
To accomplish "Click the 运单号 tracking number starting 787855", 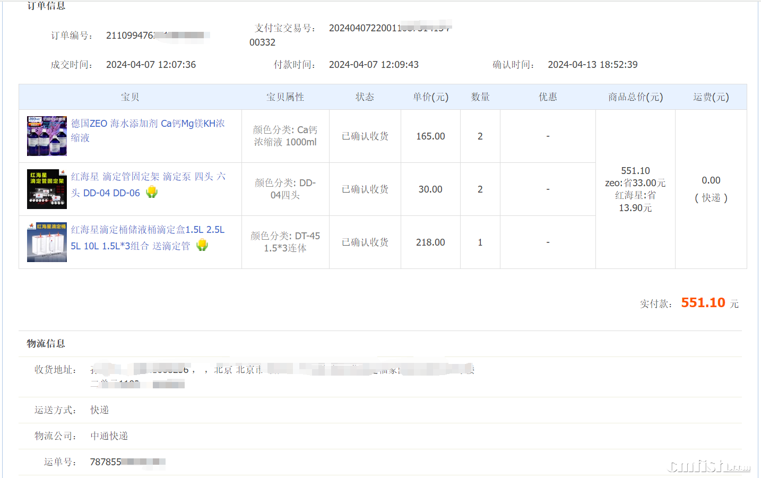I will coord(127,462).
